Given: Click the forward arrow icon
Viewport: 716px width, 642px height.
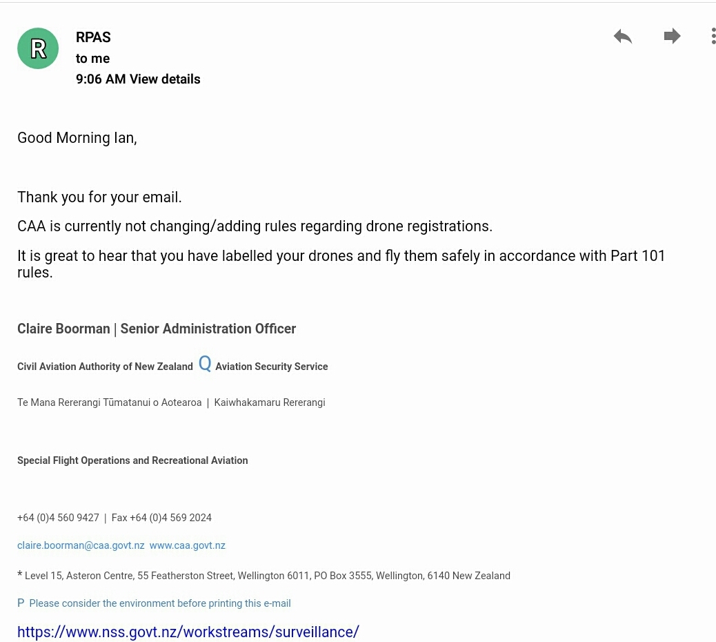Looking at the screenshot, I should [672, 36].
